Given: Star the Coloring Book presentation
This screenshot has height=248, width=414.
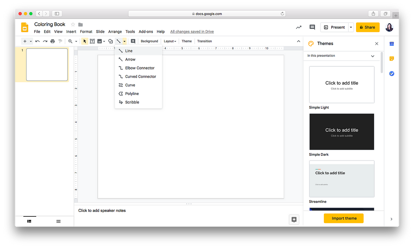Looking at the screenshot, I should [x=73, y=24].
